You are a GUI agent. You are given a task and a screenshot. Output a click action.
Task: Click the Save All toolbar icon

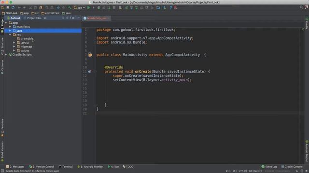tap(8, 8)
